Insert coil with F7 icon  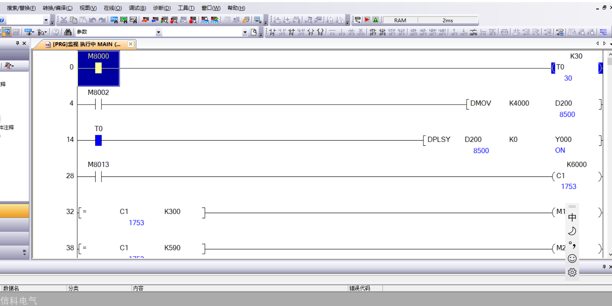(x=310, y=32)
